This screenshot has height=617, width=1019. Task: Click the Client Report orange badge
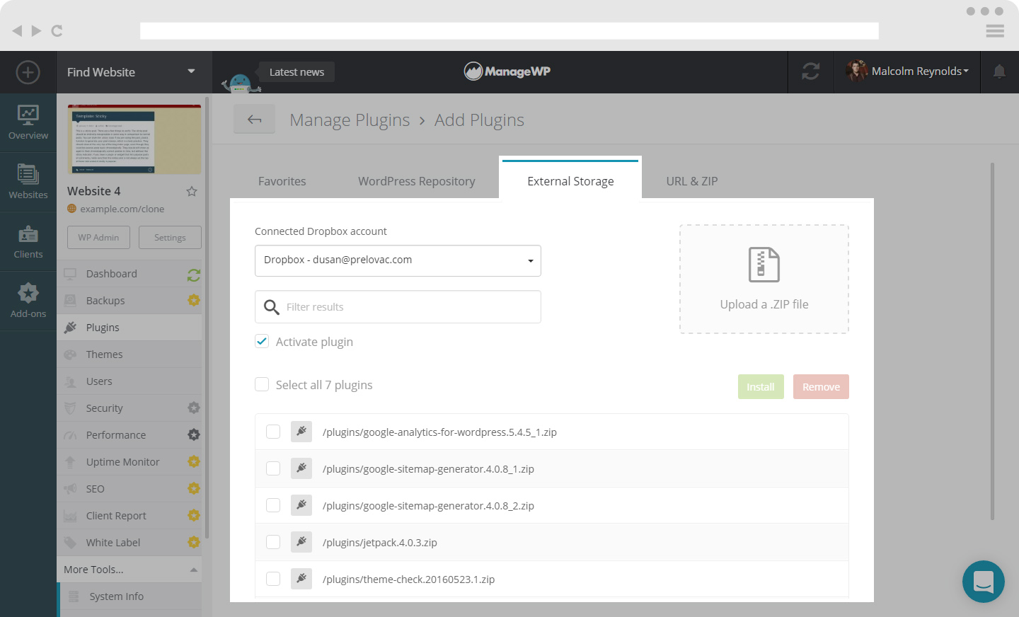pyautogui.click(x=194, y=516)
